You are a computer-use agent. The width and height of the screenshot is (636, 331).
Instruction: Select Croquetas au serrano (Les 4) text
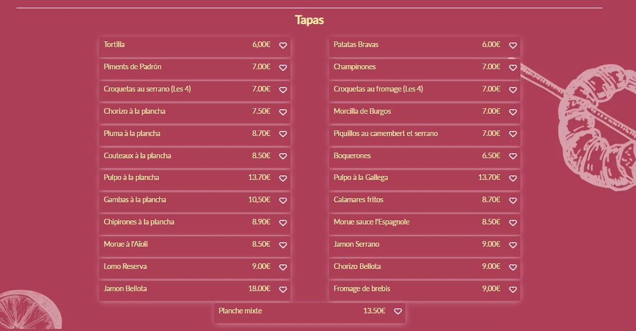click(x=147, y=89)
